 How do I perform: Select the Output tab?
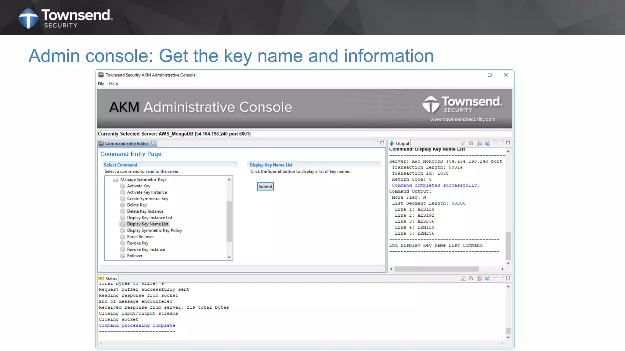(399, 144)
